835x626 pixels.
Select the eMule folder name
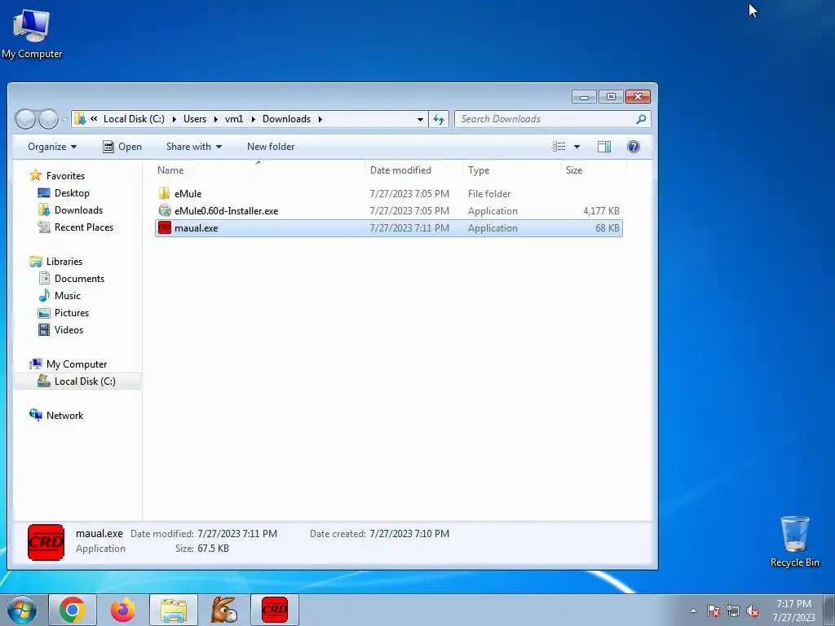point(188,194)
